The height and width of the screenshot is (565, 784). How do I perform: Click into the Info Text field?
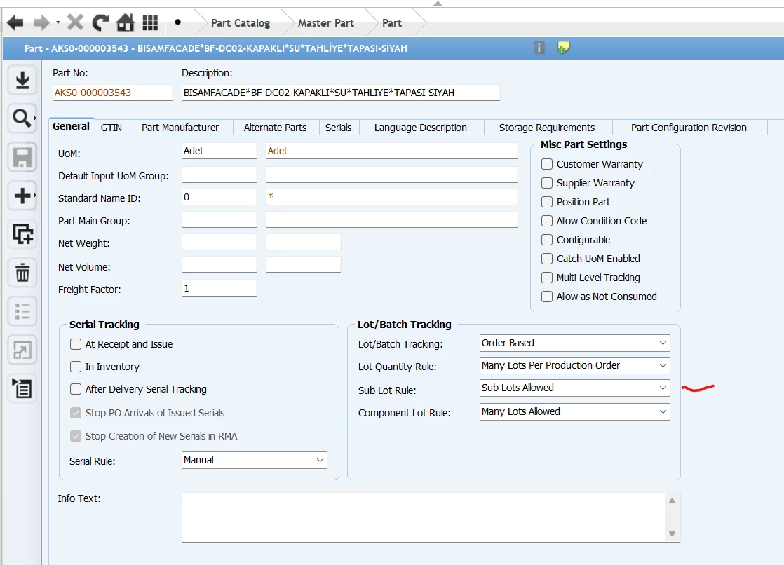tap(424, 517)
